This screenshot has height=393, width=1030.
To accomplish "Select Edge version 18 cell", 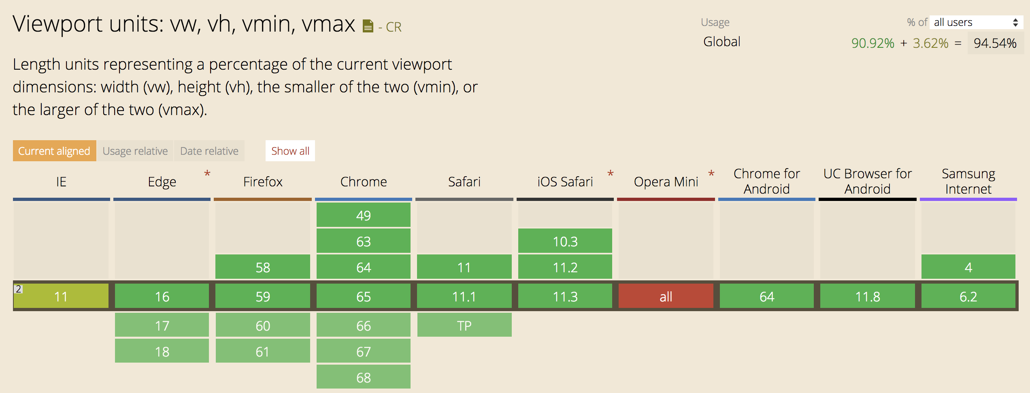I will [x=162, y=351].
